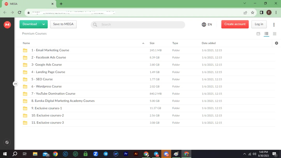Click the MEGA logo in sidebar
Screen dimensions: 281x158
[x=7, y=25]
